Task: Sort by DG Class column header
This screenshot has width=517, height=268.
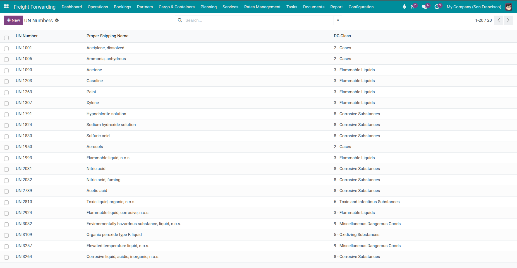Action: pos(342,36)
